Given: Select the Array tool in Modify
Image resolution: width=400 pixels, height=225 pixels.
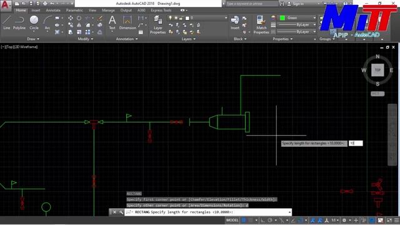Looking at the screenshot, I should (87, 32).
